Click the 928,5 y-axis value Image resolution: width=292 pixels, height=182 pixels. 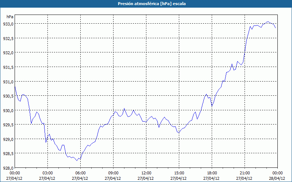8,153
